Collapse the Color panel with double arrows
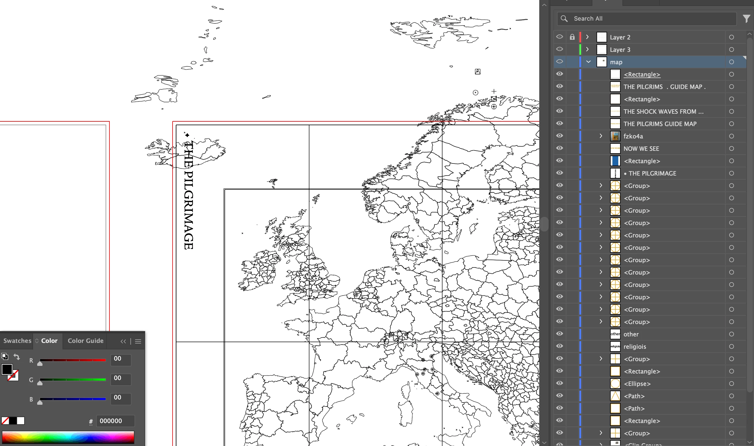The height and width of the screenshot is (446, 754). pyautogui.click(x=123, y=341)
